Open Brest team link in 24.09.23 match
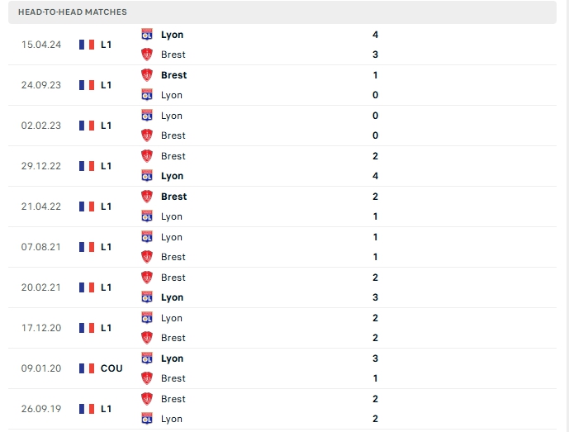 [x=173, y=75]
